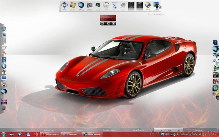The height and width of the screenshot is (137, 219).
Task: Open the Nexus logo icon in top dock
Action: point(64,5)
